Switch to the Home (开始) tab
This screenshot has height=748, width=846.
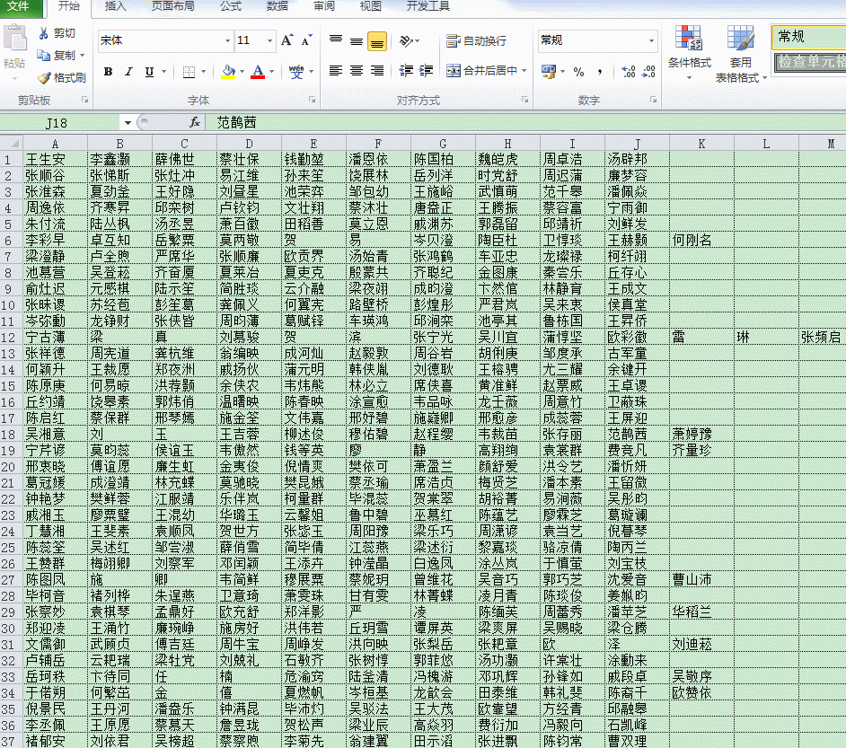(69, 6)
